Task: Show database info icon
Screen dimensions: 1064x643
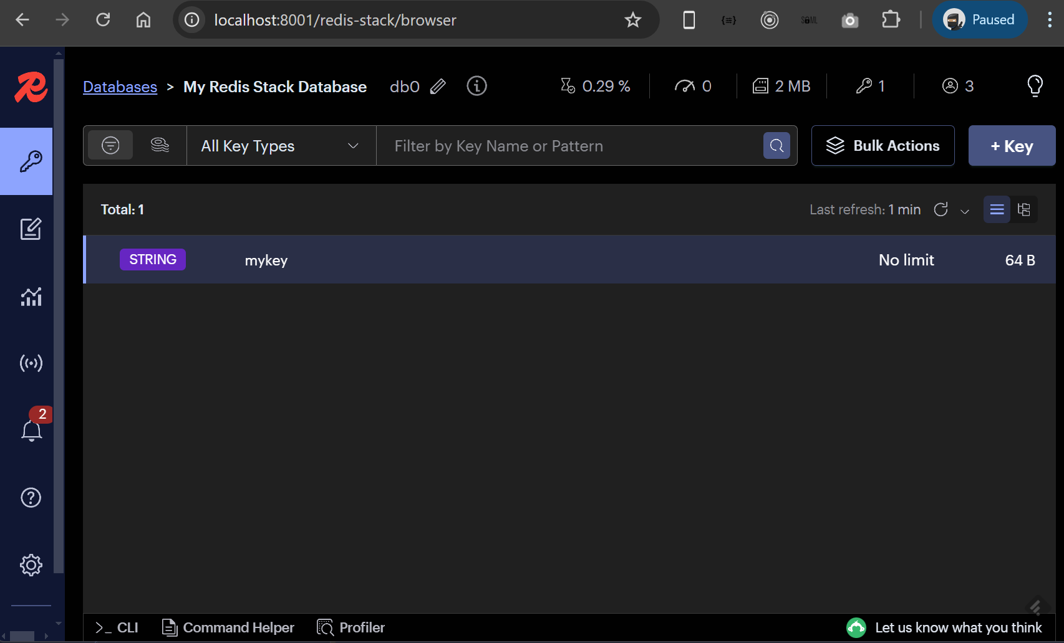Action: tap(477, 86)
